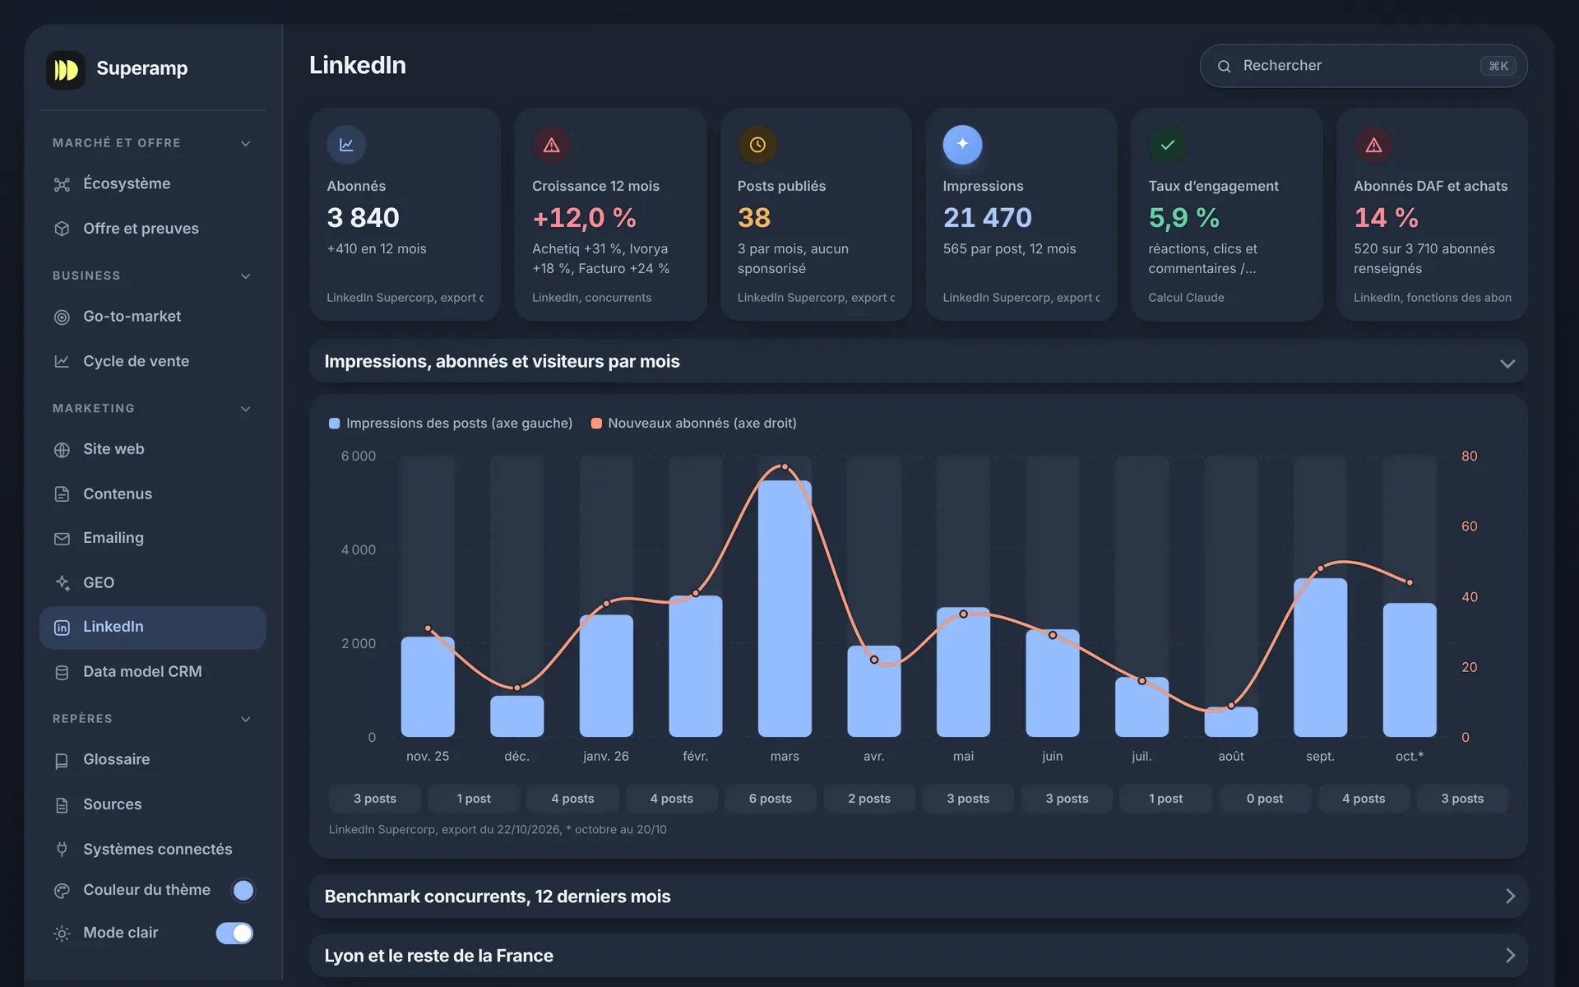Click the Impressions 21 470 value
Viewport: 1579px width, 987px height.
pos(987,218)
